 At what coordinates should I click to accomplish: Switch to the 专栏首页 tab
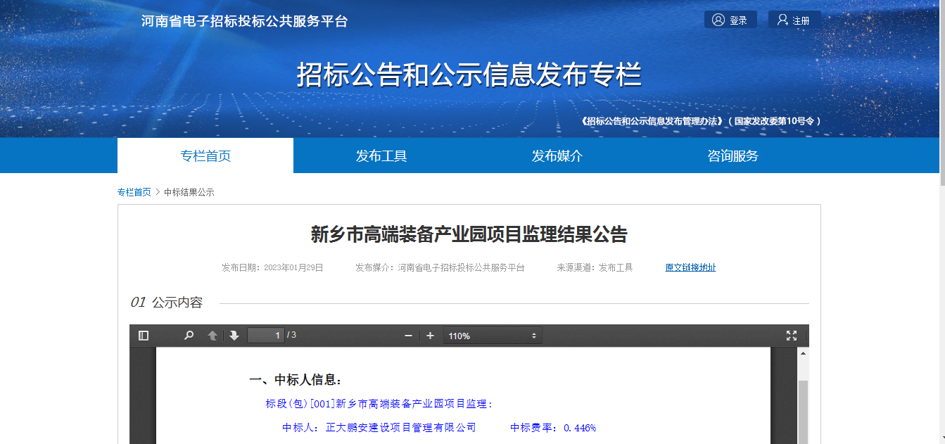point(205,156)
